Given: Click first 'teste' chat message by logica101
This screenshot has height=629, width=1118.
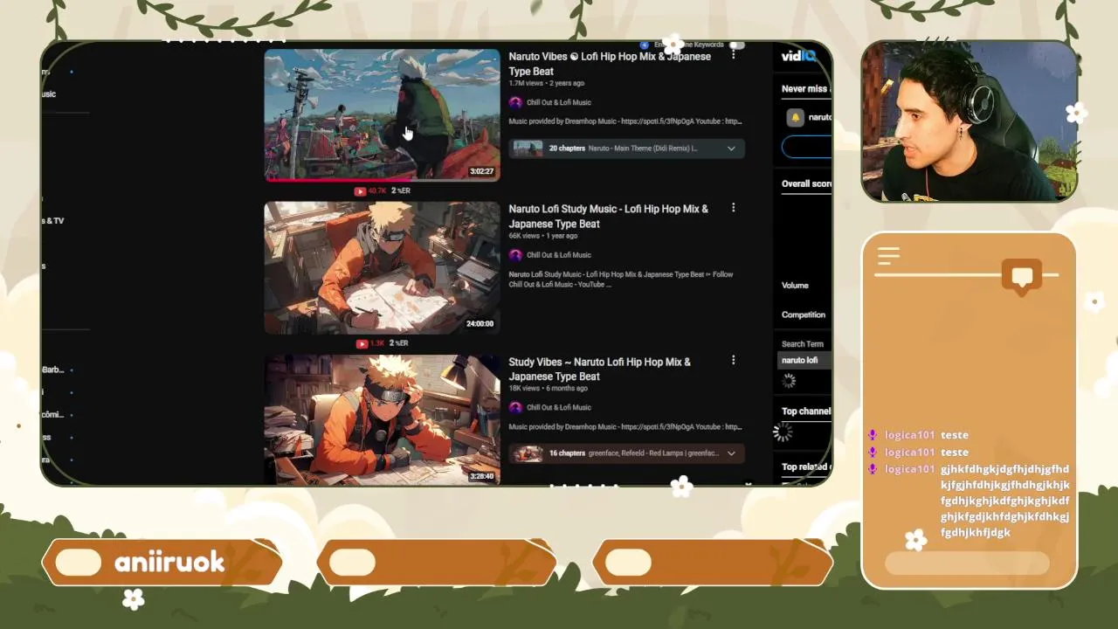Looking at the screenshot, I should point(955,435).
